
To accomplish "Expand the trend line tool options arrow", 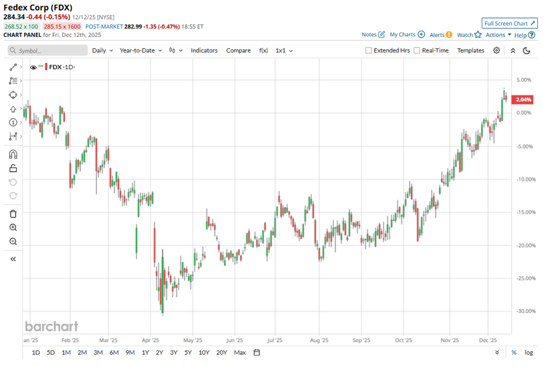I will tap(21, 67).
